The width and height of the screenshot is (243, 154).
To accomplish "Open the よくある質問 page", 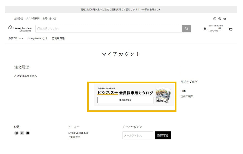I will point(33,18).
